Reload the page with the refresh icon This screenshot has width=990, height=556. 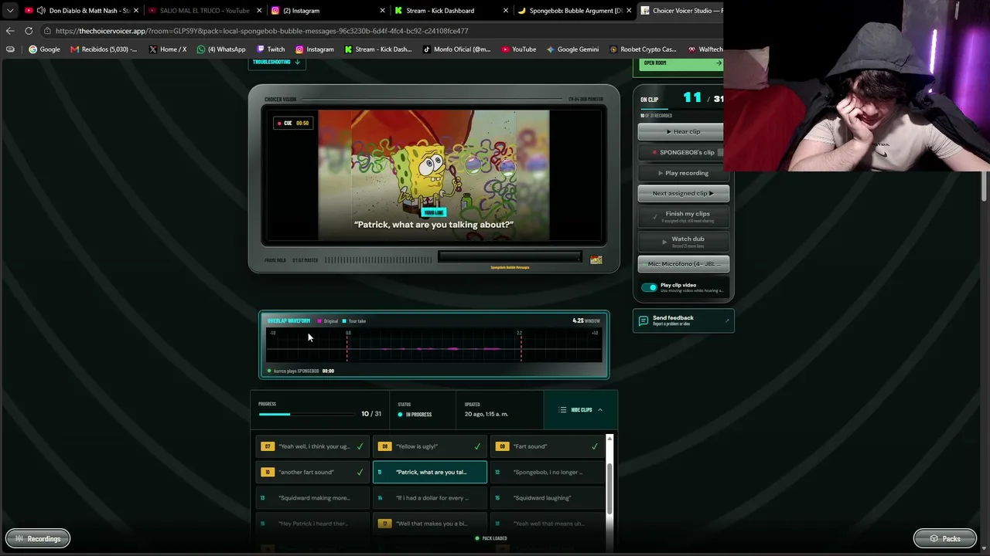tap(29, 31)
